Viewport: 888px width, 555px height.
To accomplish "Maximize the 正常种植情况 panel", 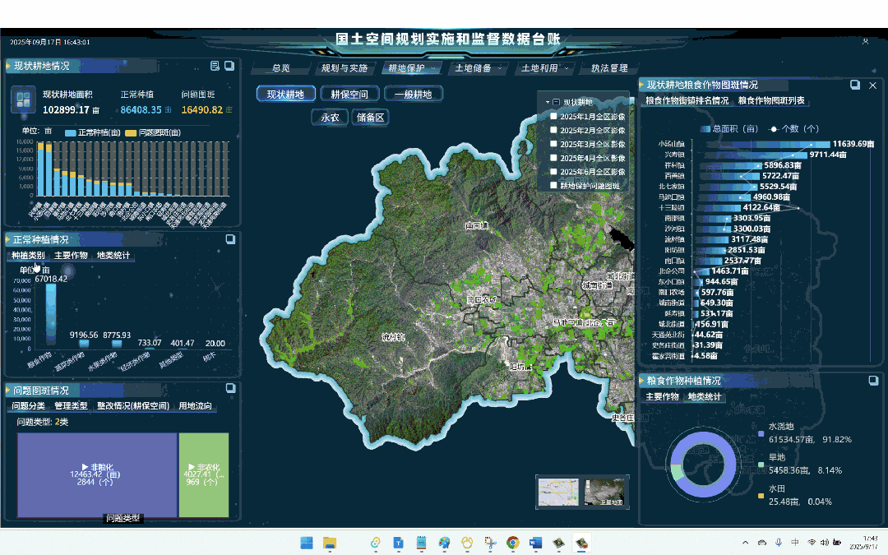I will (x=230, y=239).
